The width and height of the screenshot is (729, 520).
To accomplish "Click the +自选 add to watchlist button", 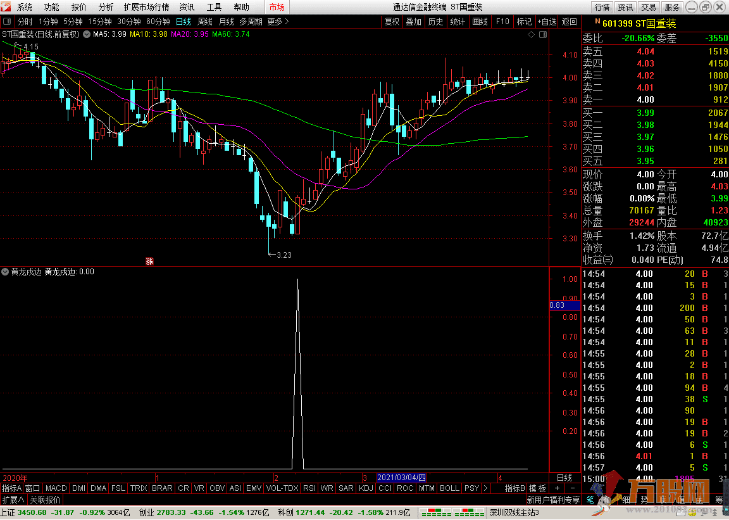I will (x=547, y=22).
